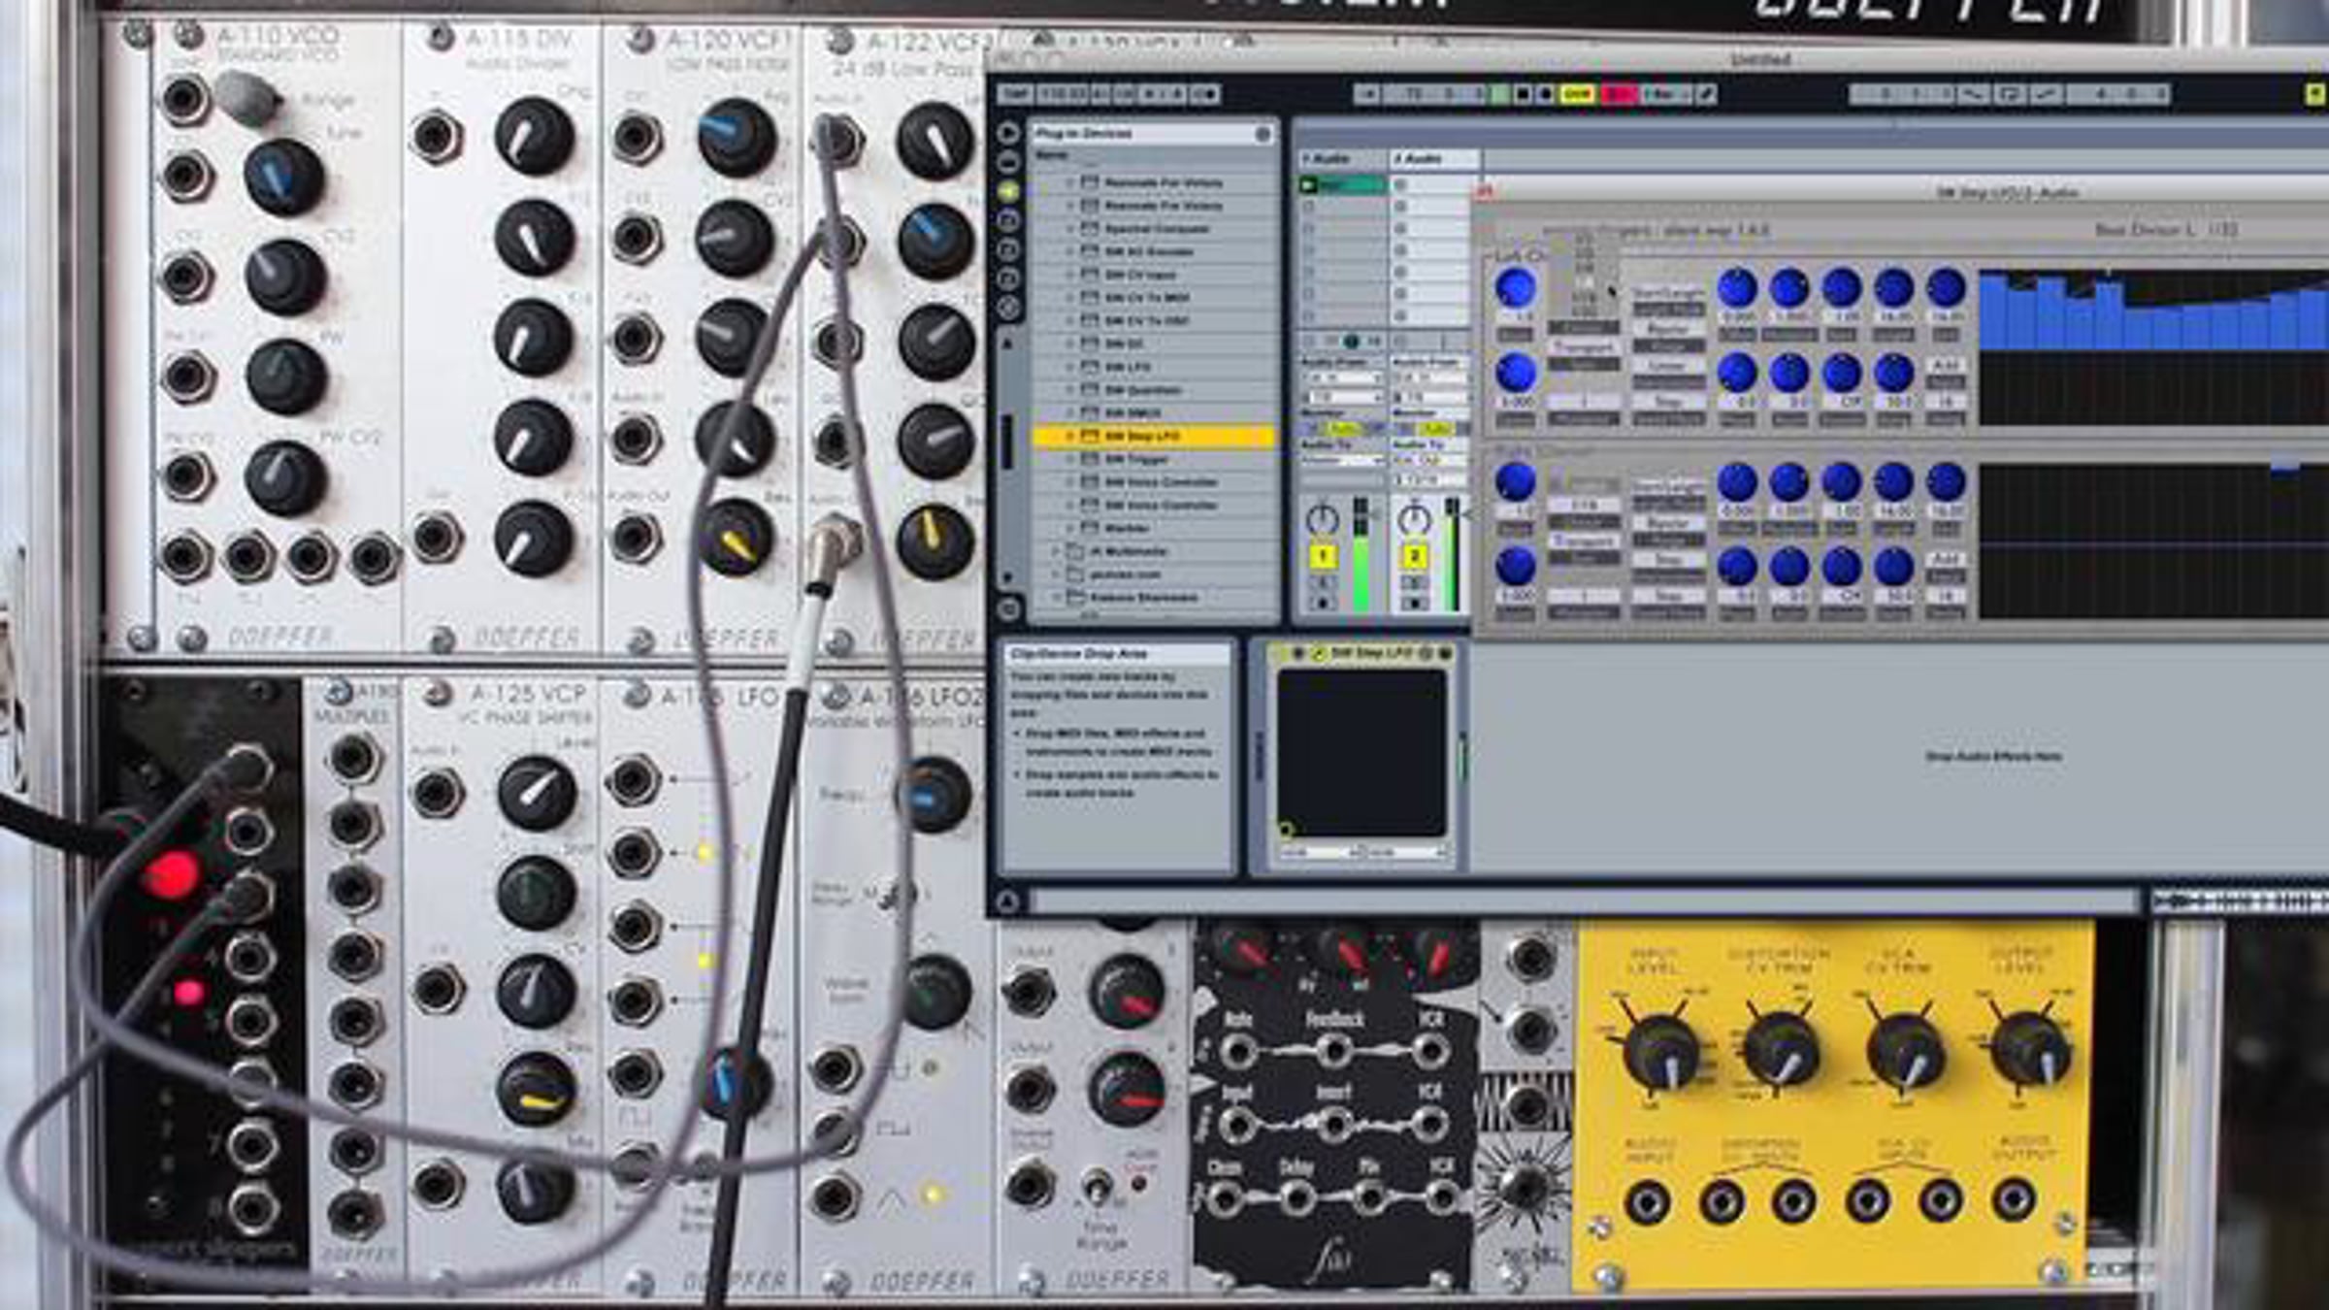Select the highlighted Plug-In Device Browser icon
Screen dimensions: 2329x1310
pos(1008,191)
